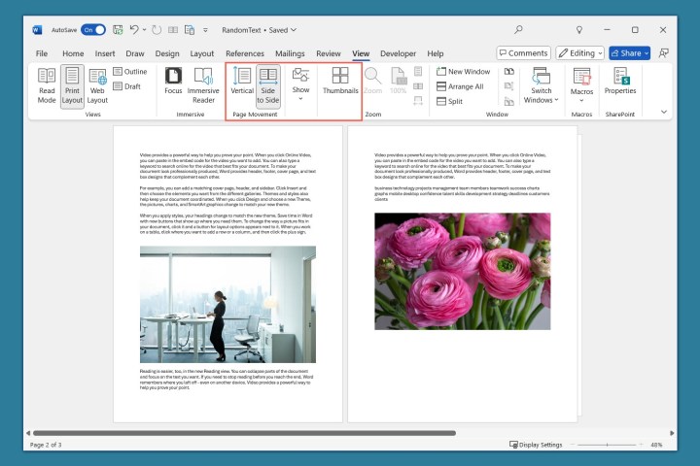The image size is (700, 466).
Task: Open Read Mode view
Action: click(46, 85)
